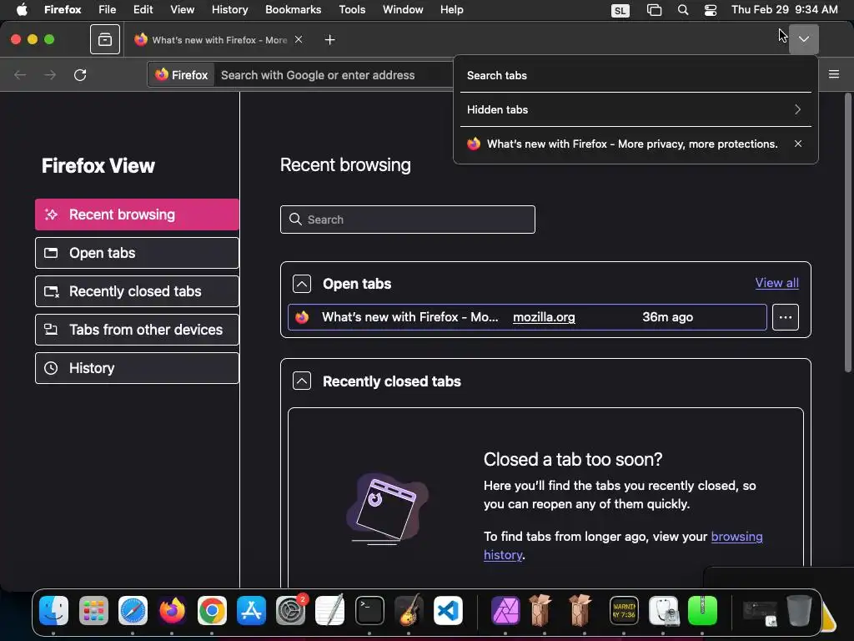
Task: Go back to the previous page
Action: point(20,74)
